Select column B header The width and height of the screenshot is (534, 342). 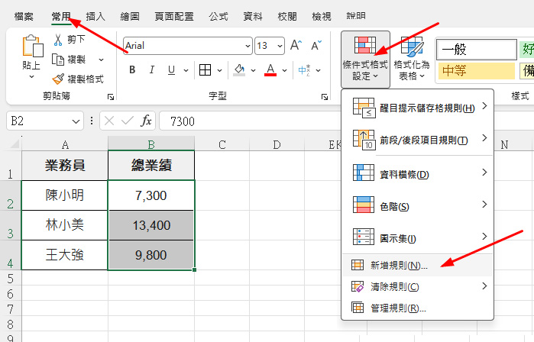tap(151, 144)
